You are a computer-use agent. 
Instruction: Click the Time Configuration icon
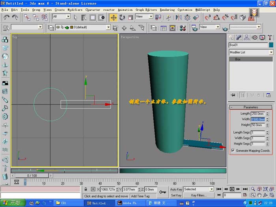[245, 195]
